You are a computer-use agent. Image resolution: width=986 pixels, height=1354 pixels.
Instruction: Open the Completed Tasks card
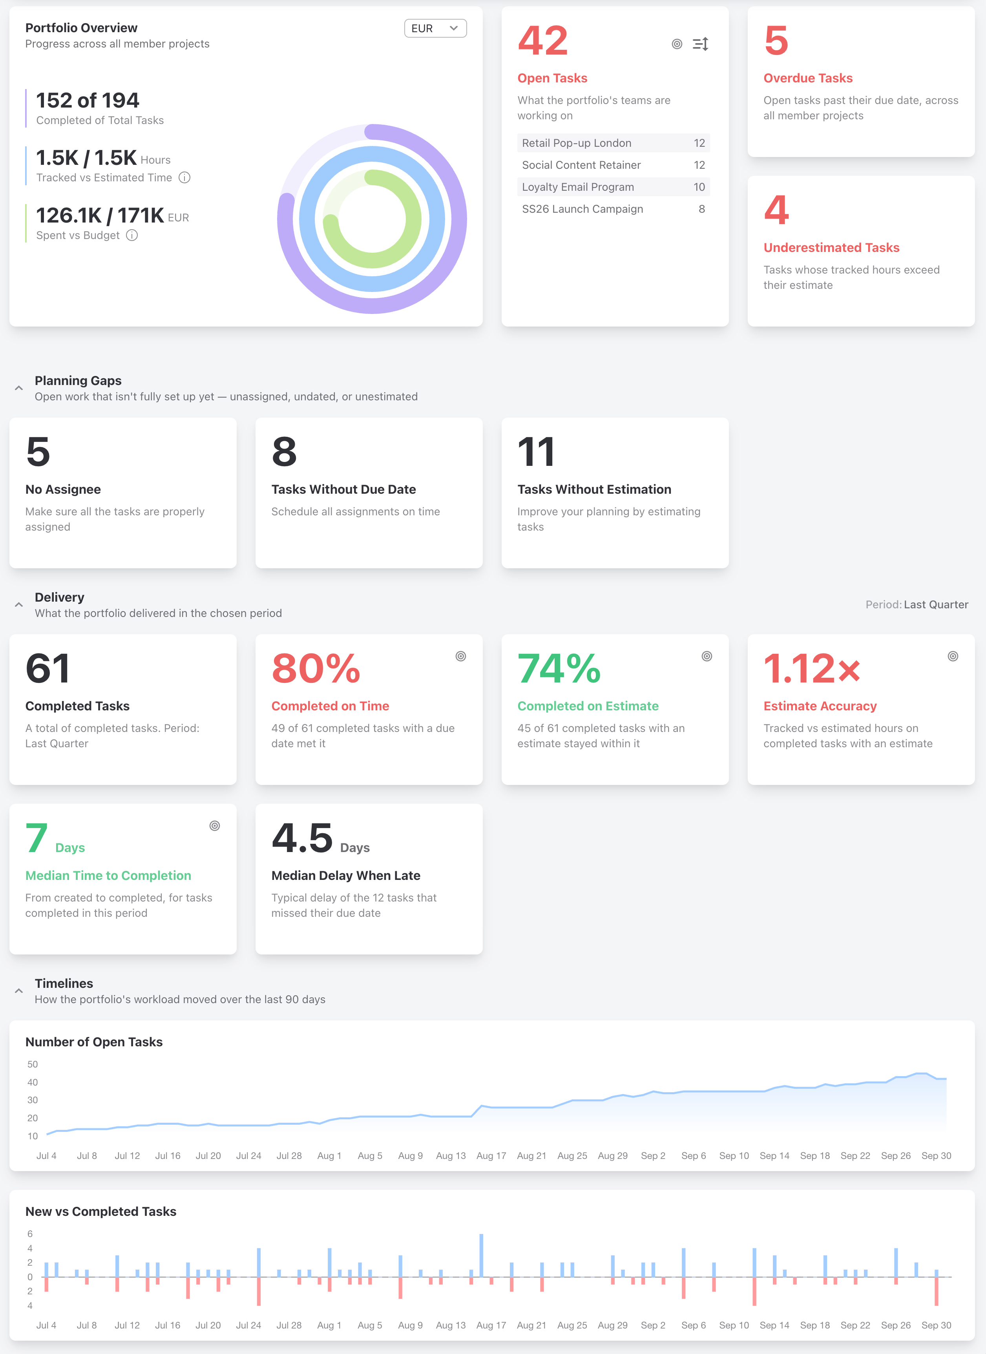pyautogui.click(x=123, y=710)
